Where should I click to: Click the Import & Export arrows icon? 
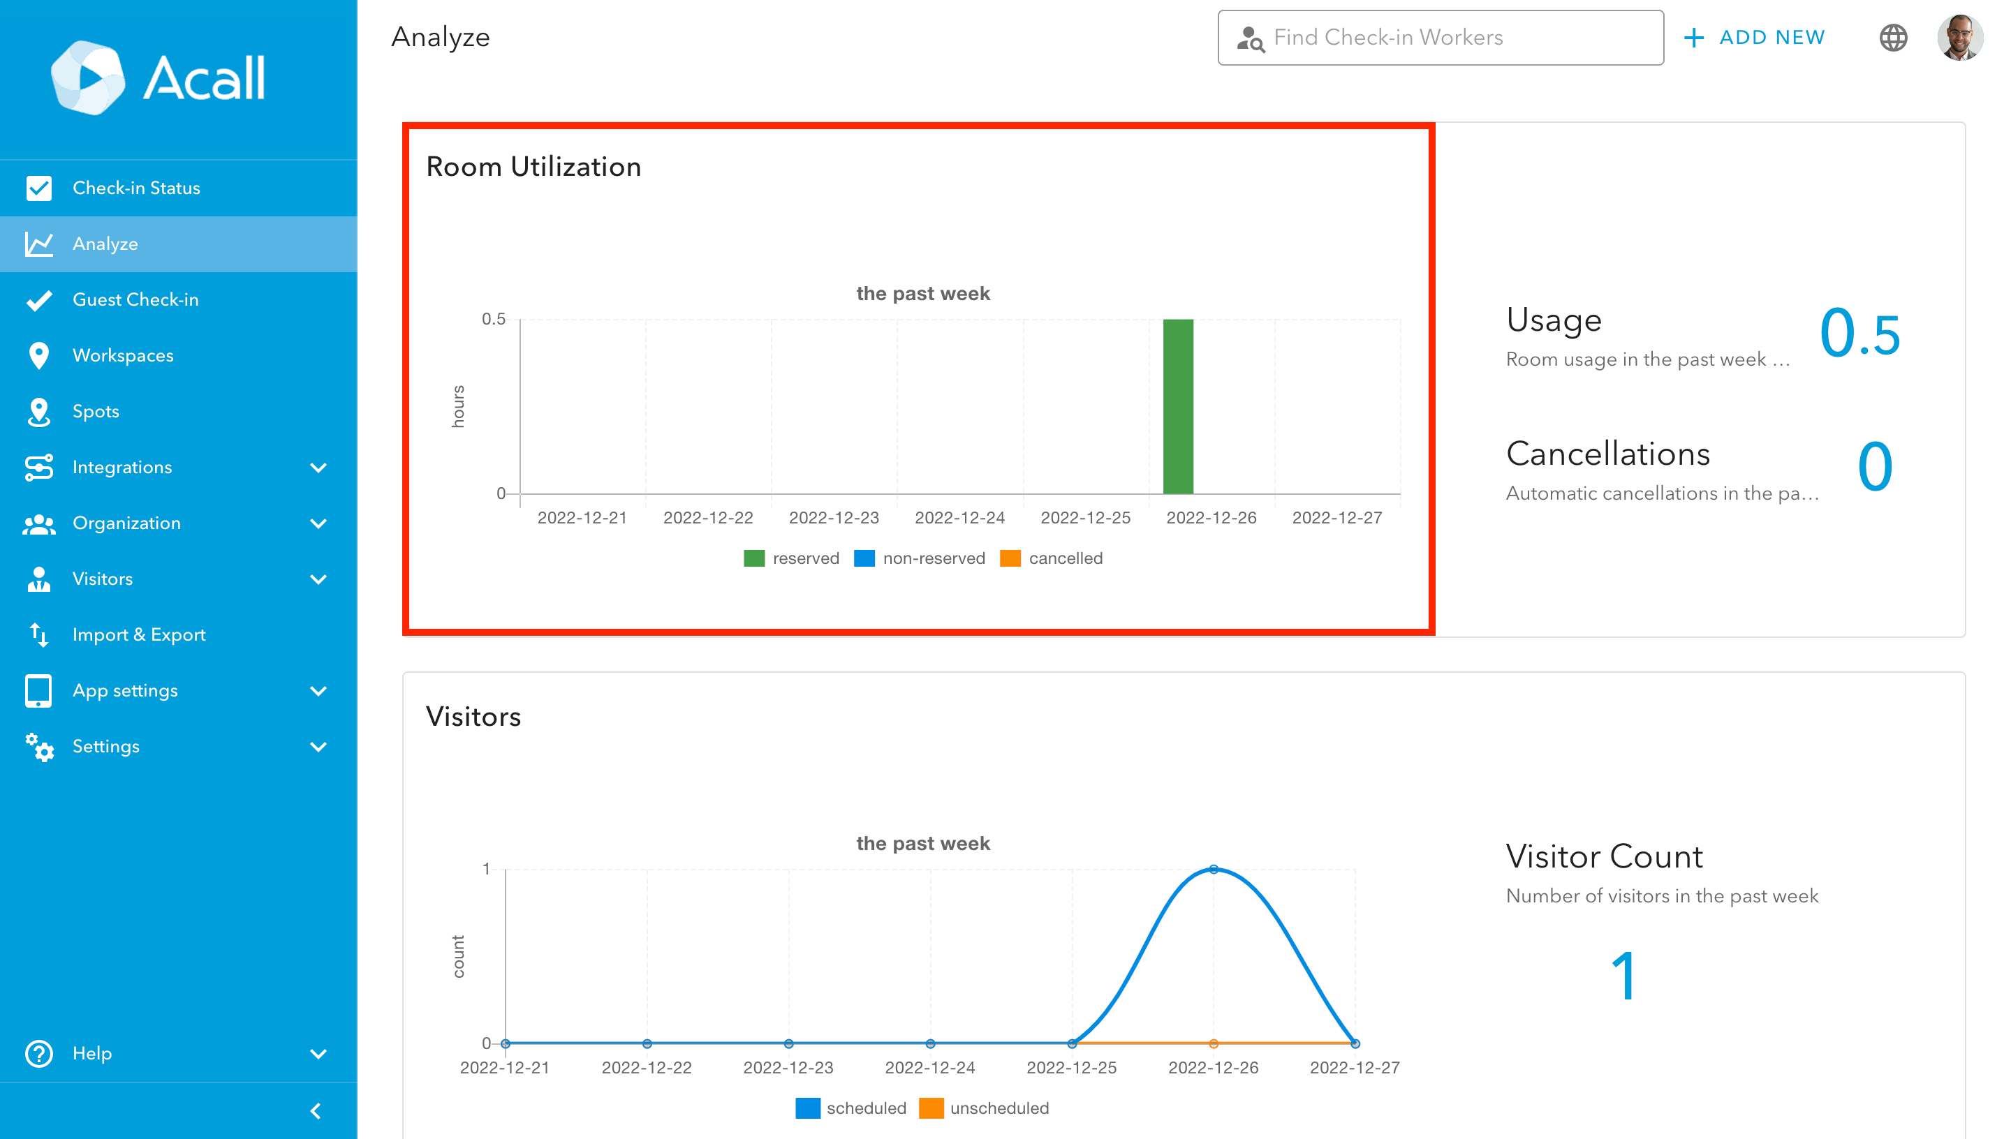tap(38, 634)
